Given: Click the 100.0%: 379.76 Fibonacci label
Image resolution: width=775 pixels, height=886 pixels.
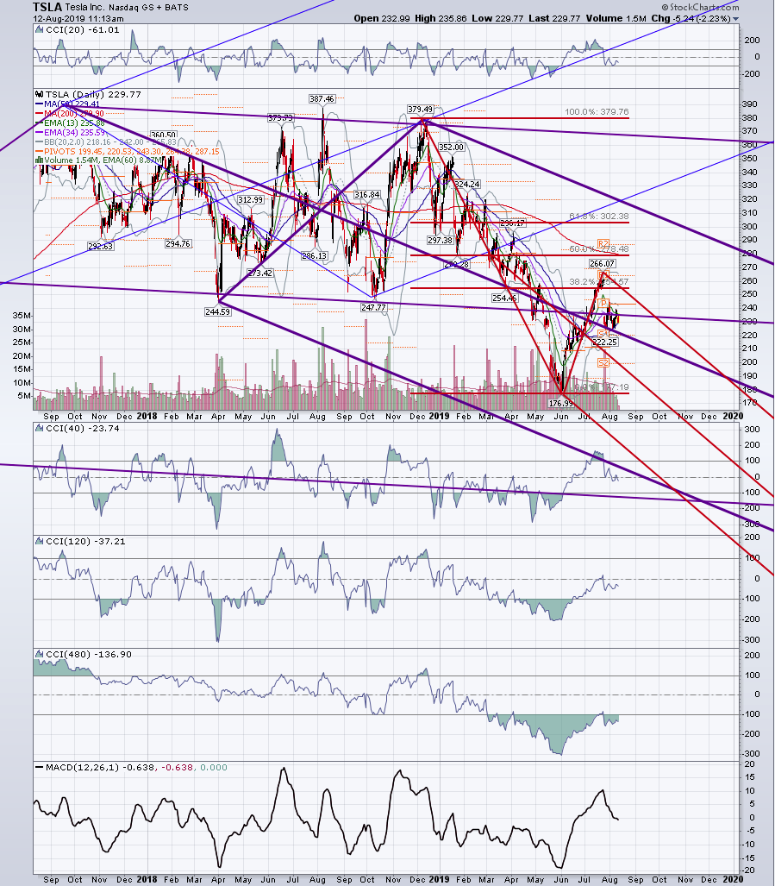Looking at the screenshot, I should (x=597, y=112).
